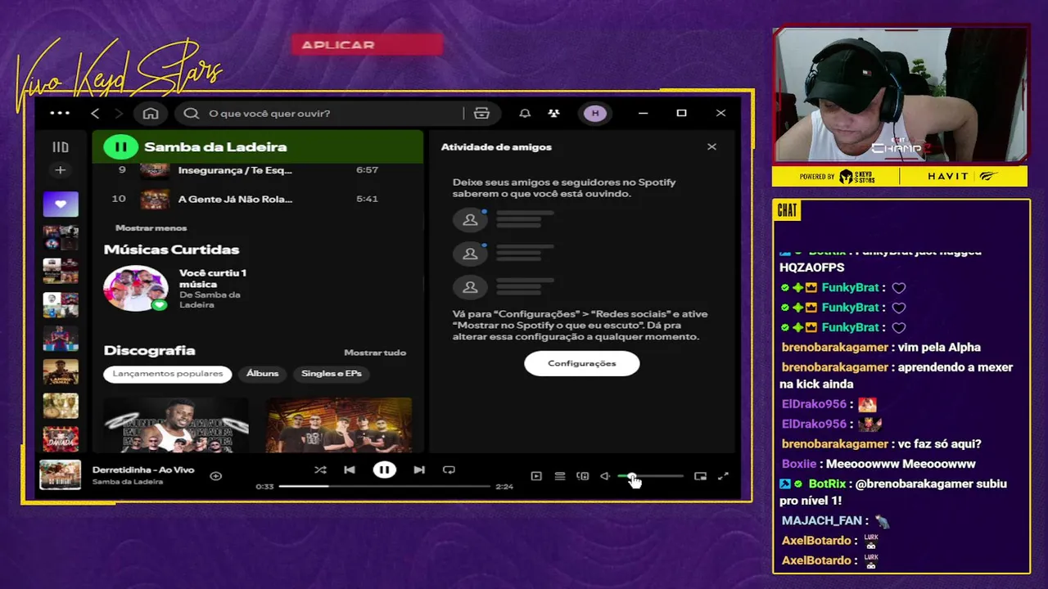The width and height of the screenshot is (1048, 589).
Task: Skip to the next track
Action: (x=419, y=470)
